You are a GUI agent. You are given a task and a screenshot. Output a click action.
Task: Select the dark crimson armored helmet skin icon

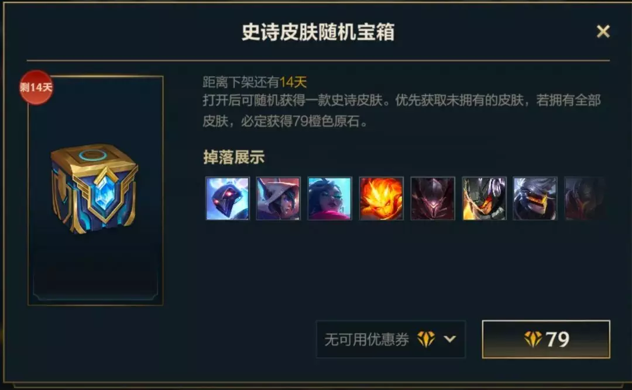click(432, 199)
